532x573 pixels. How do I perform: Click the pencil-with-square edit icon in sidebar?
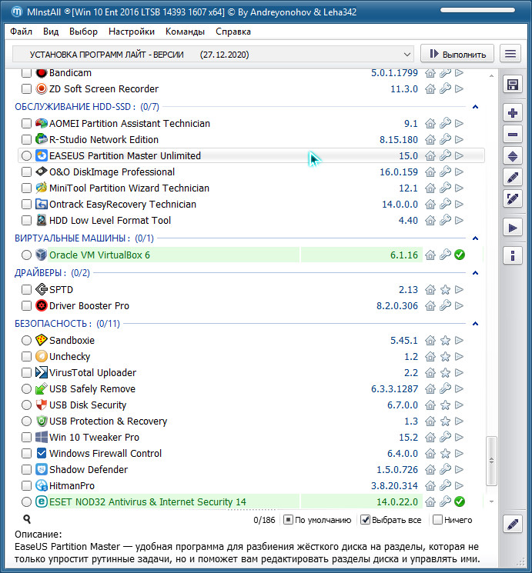[x=512, y=198]
